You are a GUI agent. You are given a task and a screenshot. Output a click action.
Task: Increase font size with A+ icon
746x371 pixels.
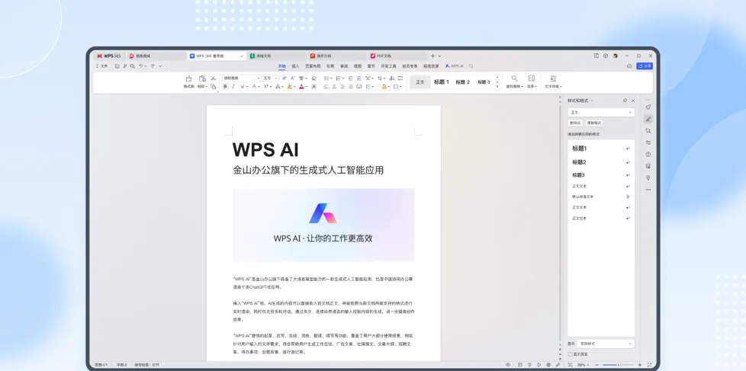285,78
